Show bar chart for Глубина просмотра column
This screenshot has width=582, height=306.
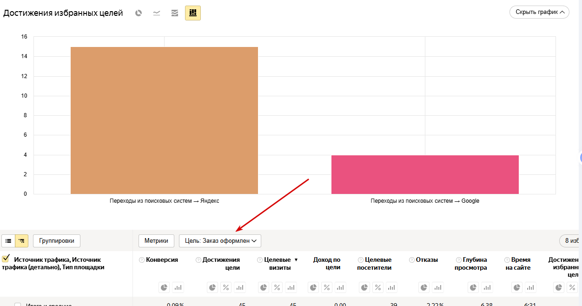click(x=487, y=287)
